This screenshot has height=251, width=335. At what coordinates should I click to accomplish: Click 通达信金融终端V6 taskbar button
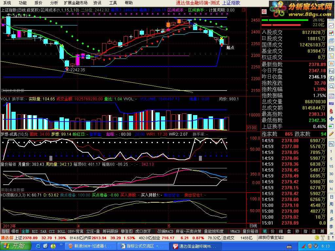tap(195, 246)
